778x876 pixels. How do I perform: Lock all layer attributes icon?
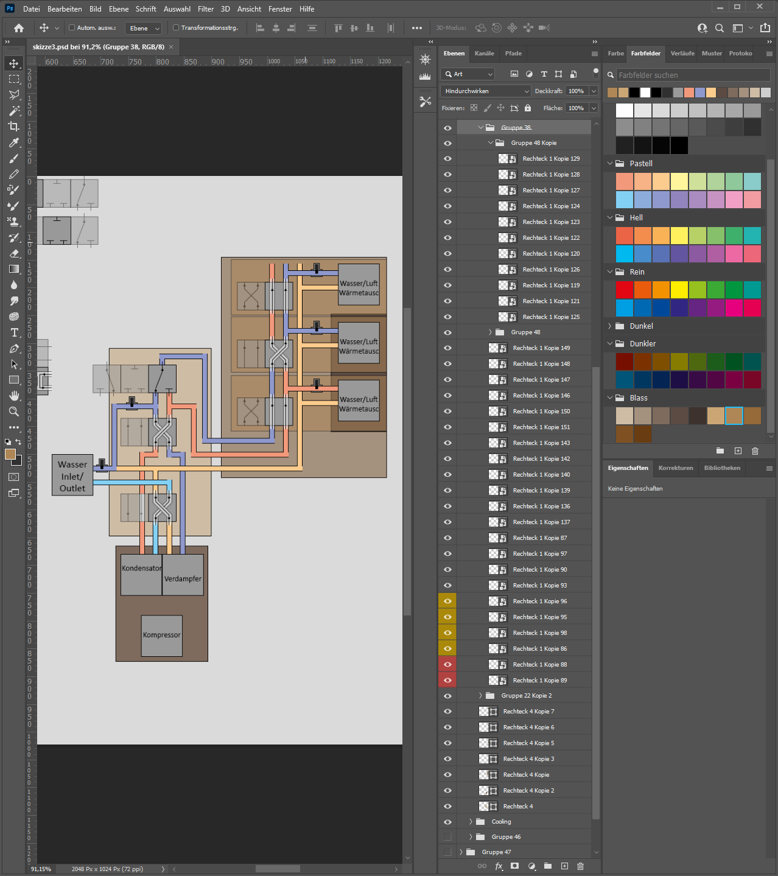[x=528, y=108]
